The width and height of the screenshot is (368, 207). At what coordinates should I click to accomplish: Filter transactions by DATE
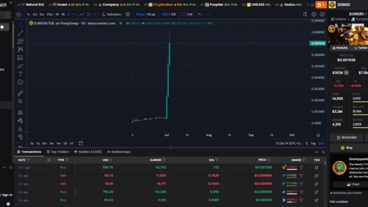point(28,160)
